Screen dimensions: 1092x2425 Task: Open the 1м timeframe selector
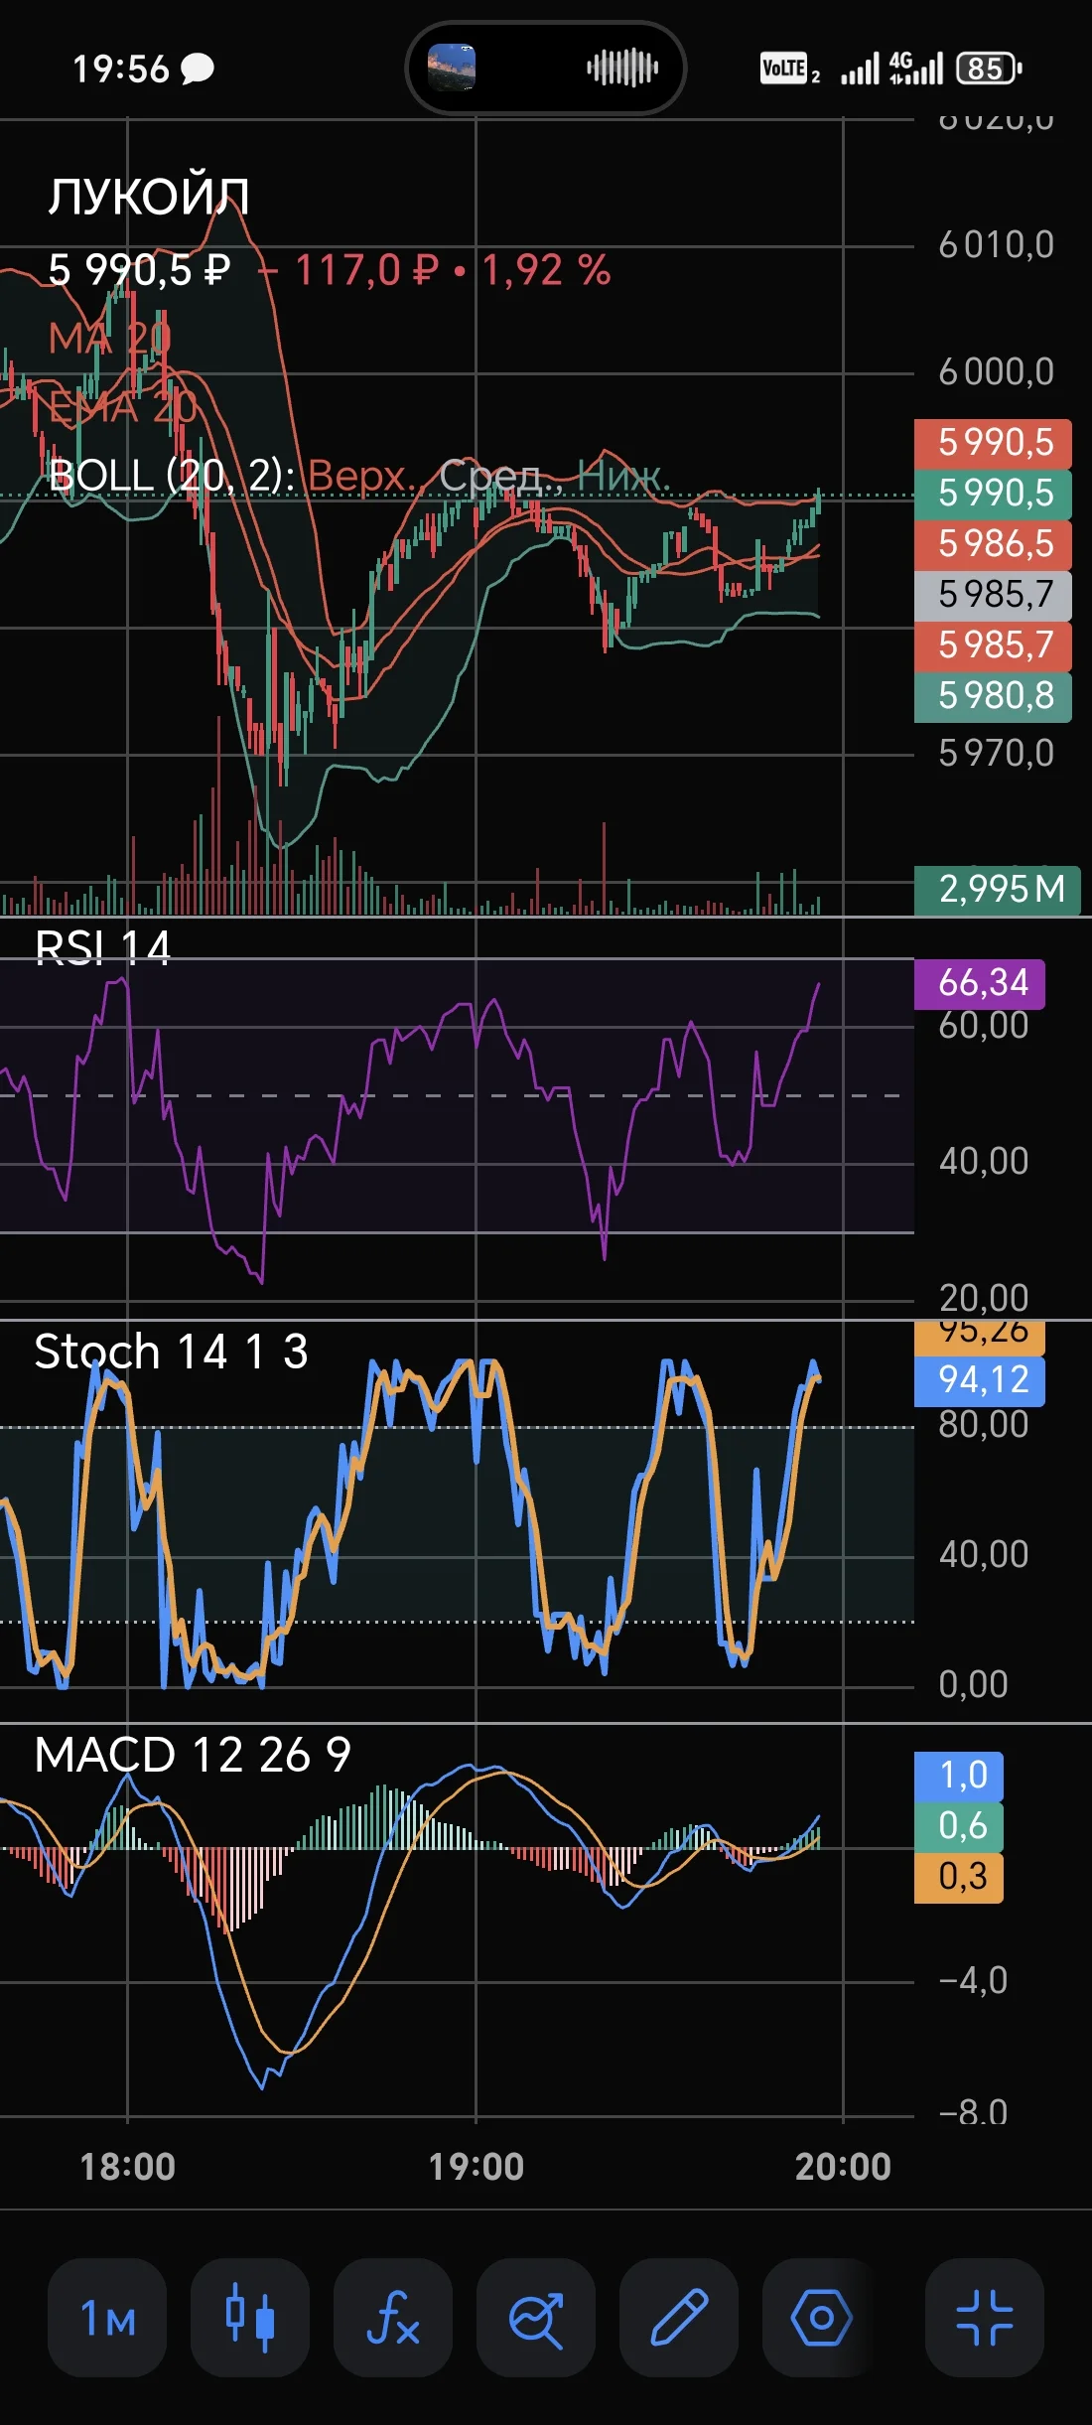(107, 2318)
